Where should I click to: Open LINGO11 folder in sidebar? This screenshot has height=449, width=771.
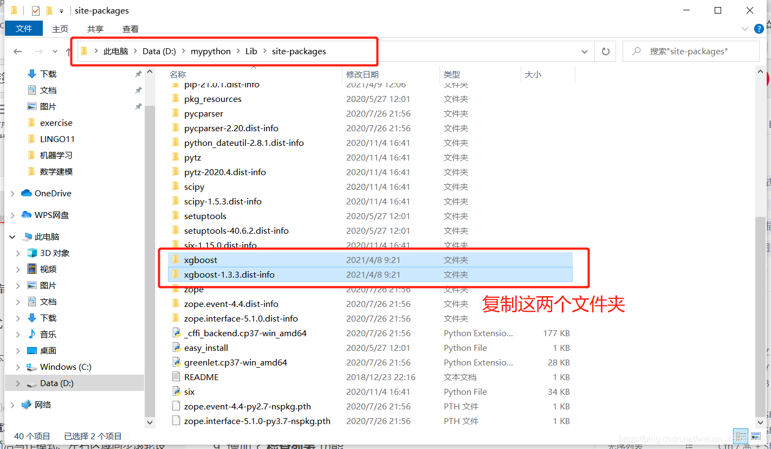tap(57, 139)
